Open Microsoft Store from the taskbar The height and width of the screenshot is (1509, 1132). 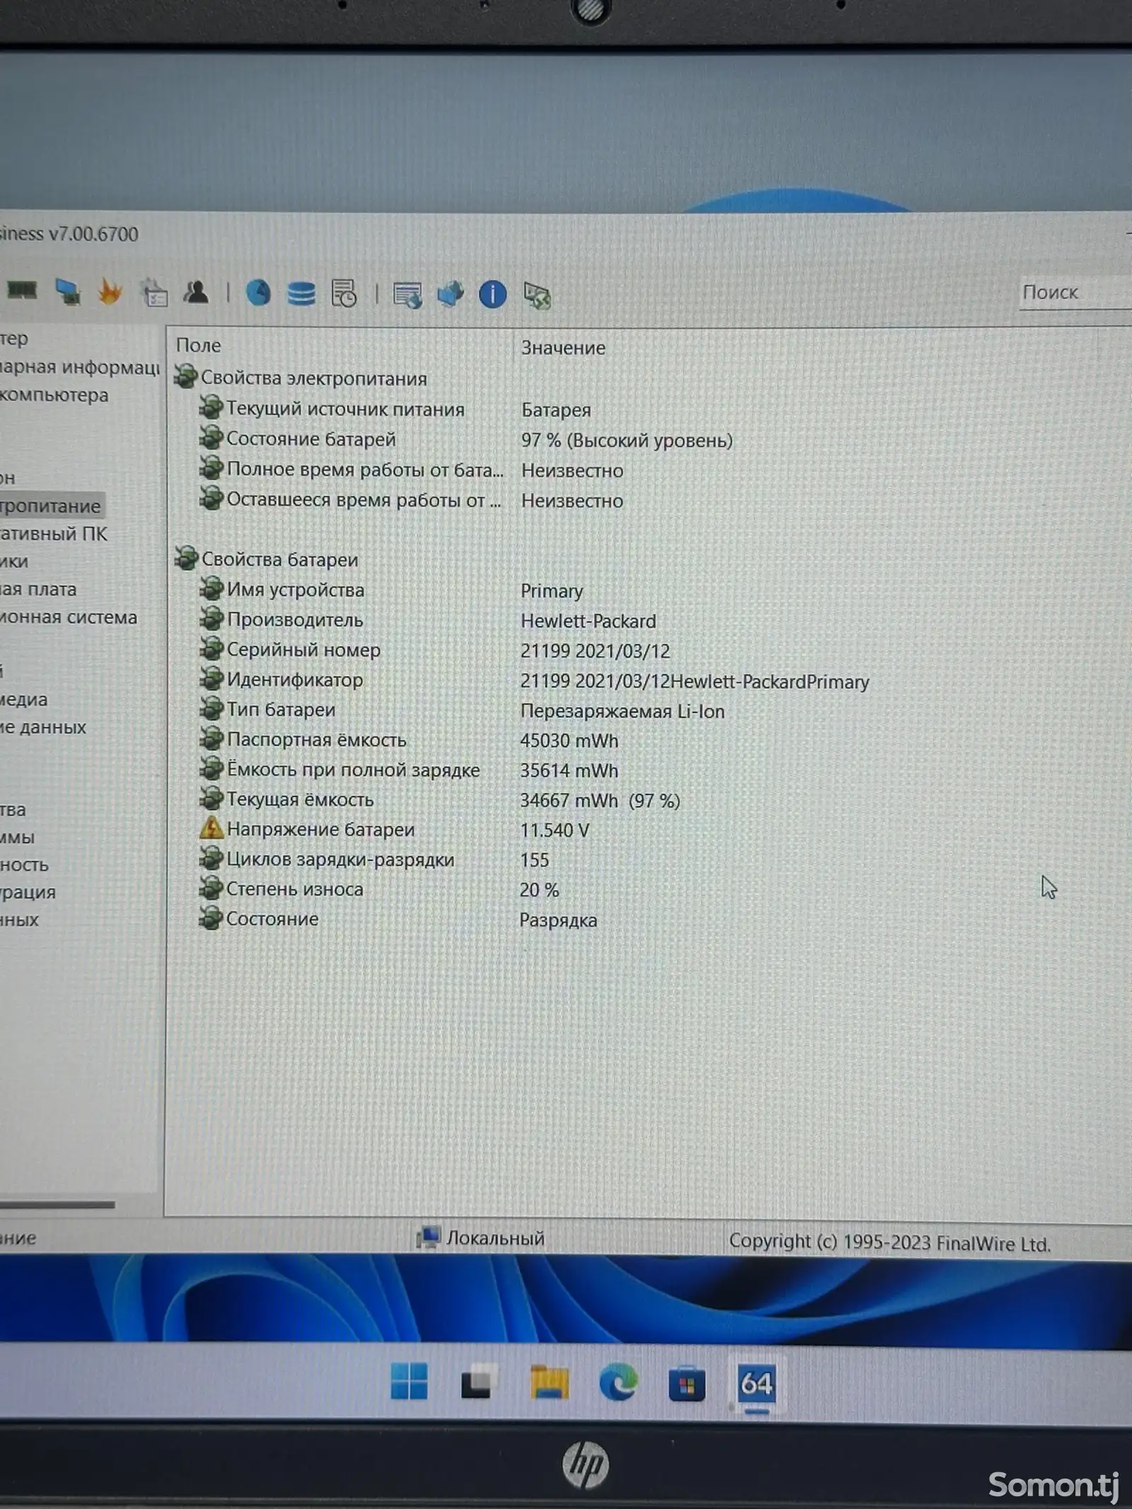[686, 1384]
